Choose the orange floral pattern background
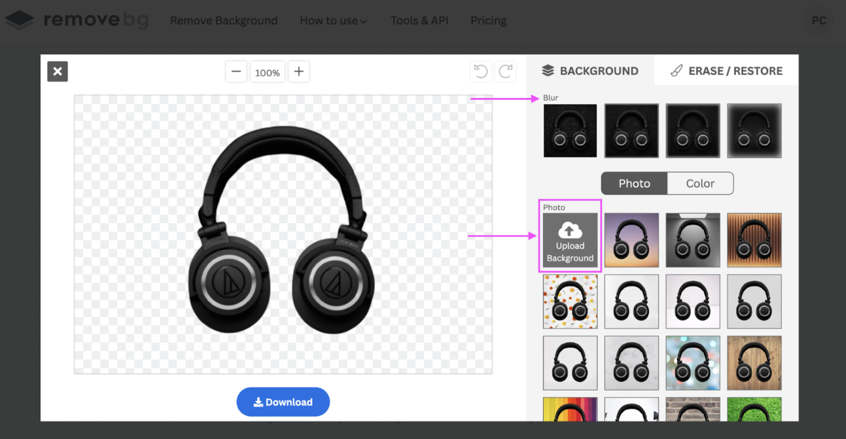The image size is (846, 439). click(x=570, y=301)
